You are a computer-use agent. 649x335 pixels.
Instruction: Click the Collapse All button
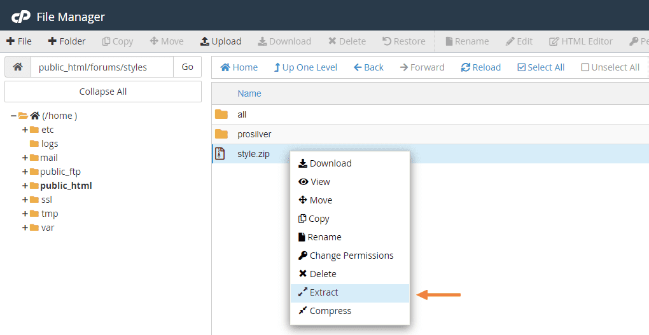[103, 92]
